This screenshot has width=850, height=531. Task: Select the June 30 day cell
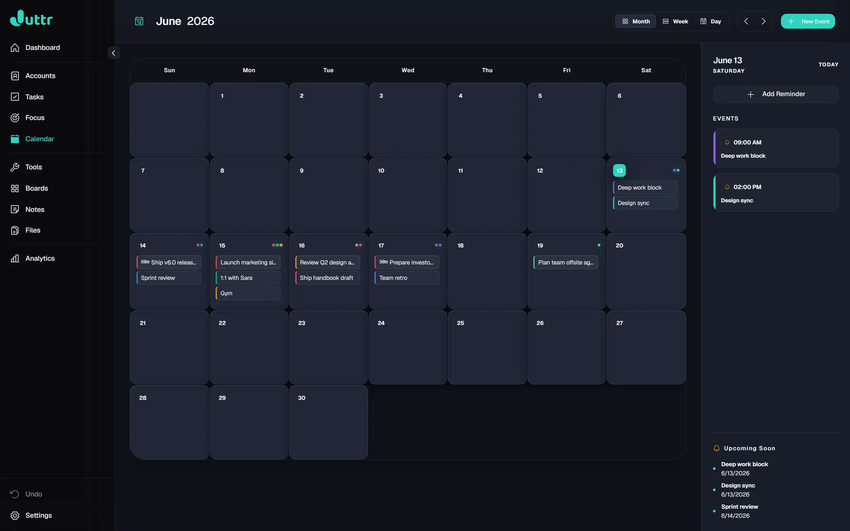(328, 422)
